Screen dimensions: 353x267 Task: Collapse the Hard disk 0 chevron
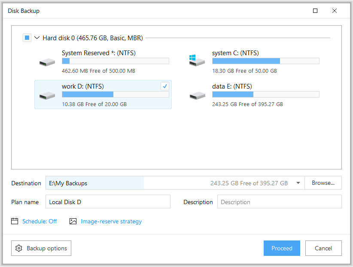[x=37, y=38]
